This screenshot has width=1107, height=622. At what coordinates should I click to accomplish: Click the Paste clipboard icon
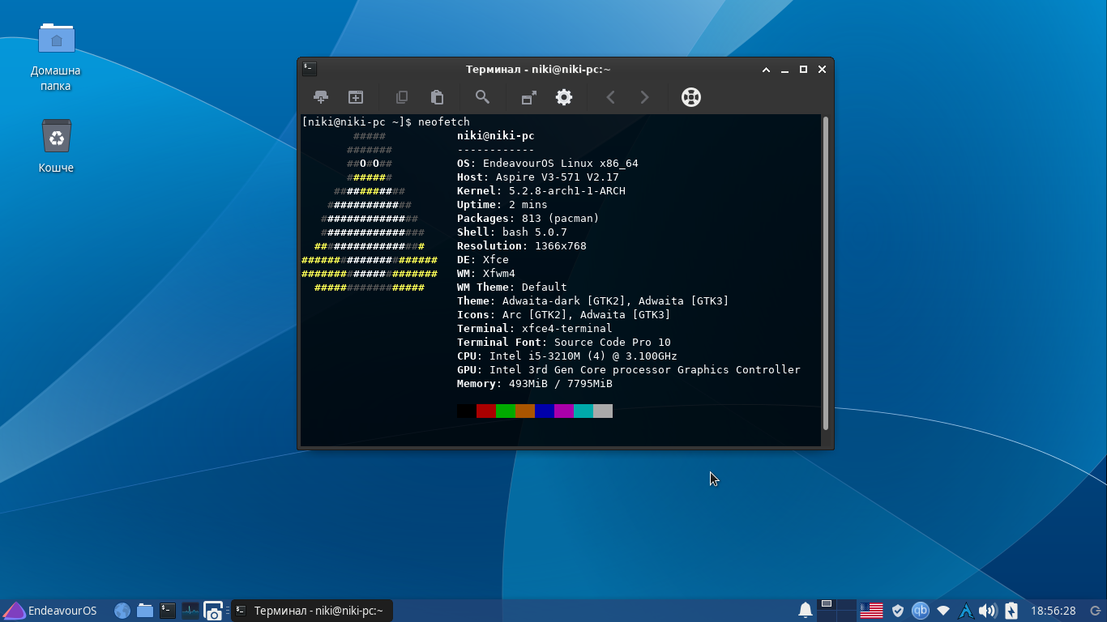coord(437,97)
